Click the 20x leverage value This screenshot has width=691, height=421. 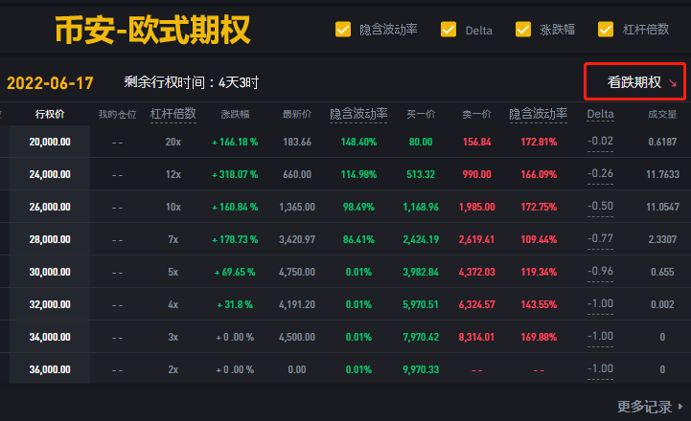173,142
